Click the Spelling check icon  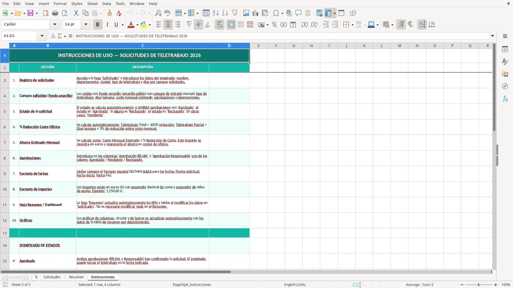tap(168, 13)
